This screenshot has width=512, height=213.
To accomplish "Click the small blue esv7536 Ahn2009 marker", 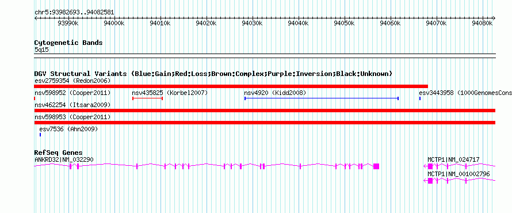I will 40,135.
